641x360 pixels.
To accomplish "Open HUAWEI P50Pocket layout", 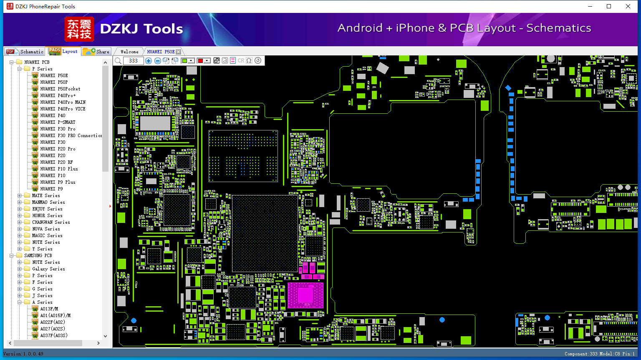I will click(x=60, y=89).
